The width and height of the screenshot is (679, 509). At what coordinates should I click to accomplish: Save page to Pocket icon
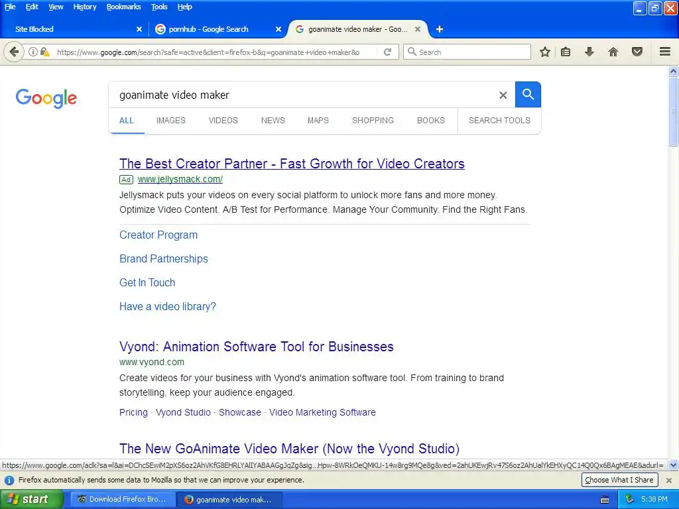(637, 52)
